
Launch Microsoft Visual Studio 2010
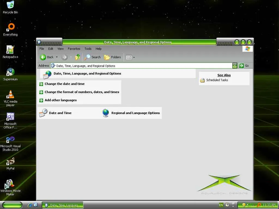coord(10,143)
